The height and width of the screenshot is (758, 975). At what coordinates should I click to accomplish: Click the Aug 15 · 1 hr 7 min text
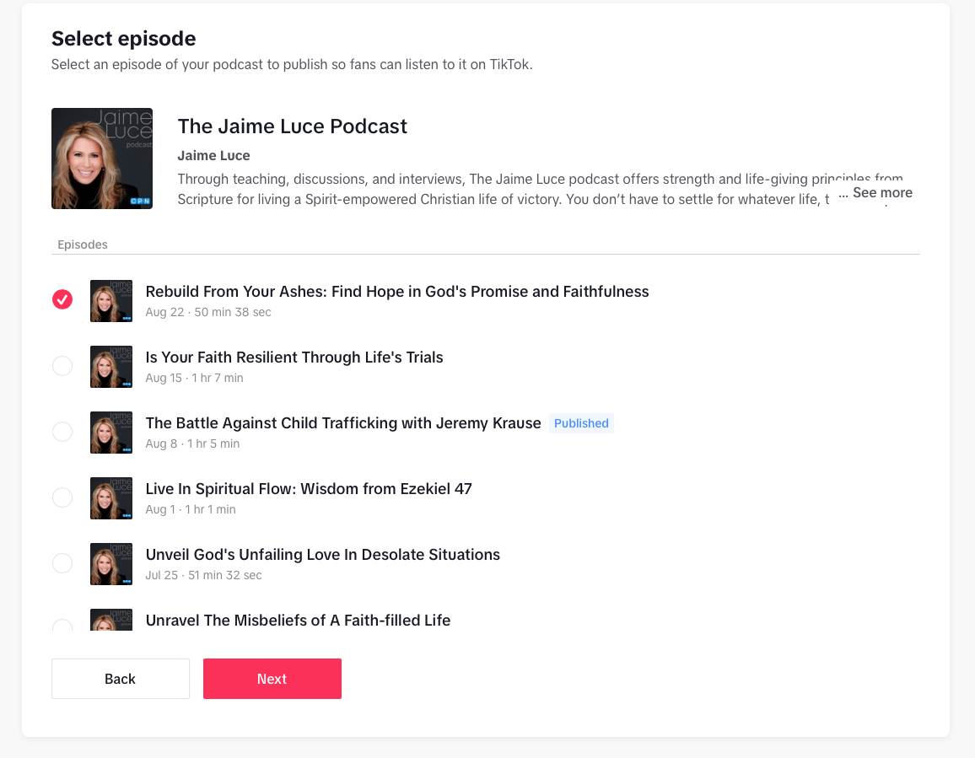194,378
